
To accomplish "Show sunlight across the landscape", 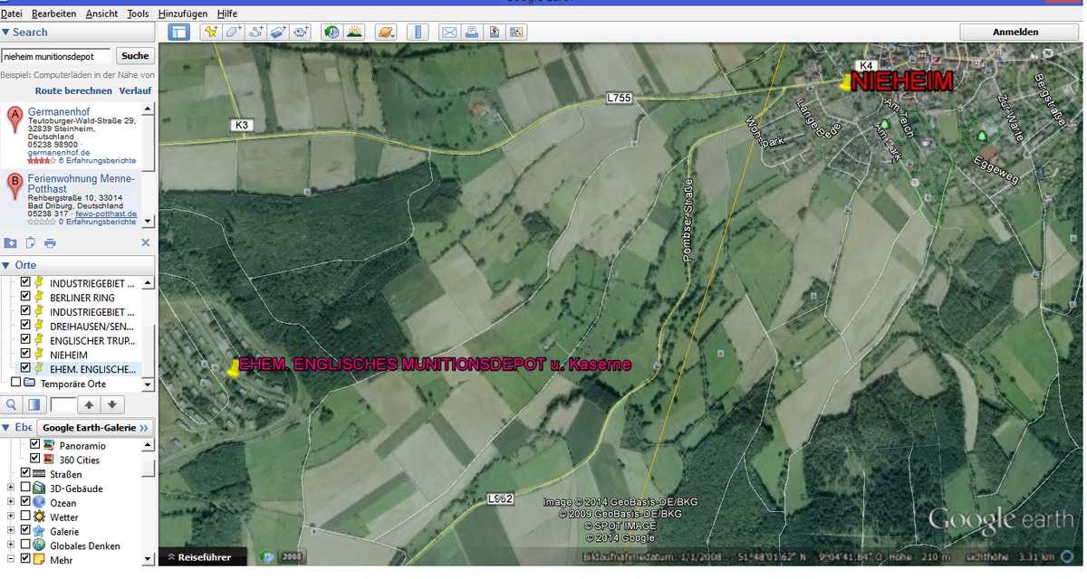I will coord(354,33).
